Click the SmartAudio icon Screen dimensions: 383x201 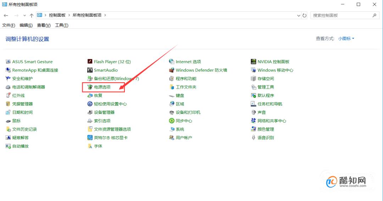pyautogui.click(x=90, y=70)
